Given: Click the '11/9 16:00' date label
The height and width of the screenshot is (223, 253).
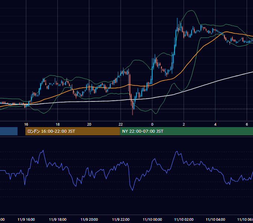Looking at the screenshot, I should click(26, 219).
